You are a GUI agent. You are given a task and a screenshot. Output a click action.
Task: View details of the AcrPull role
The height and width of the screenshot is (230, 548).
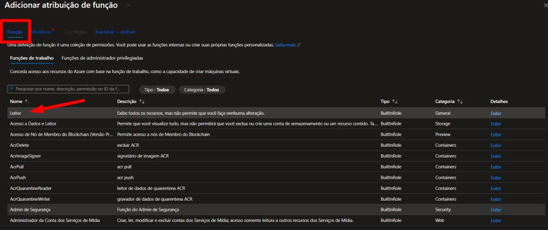click(x=496, y=166)
